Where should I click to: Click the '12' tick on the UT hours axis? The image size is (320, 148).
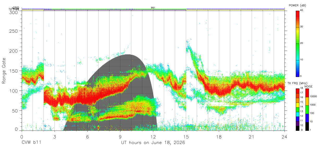[x=153, y=137]
